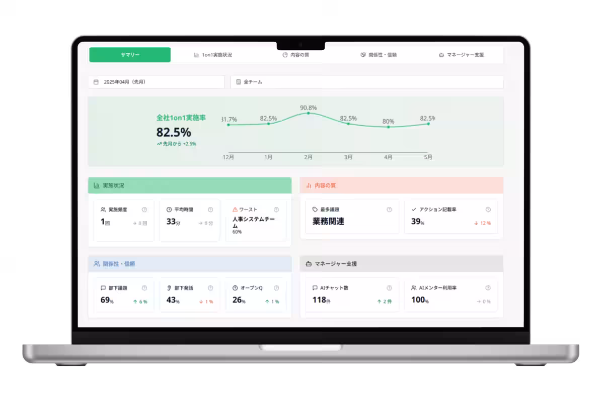This screenshot has height=402, width=604.
Task: Click help icon on オープンQ card
Action: pos(276,288)
